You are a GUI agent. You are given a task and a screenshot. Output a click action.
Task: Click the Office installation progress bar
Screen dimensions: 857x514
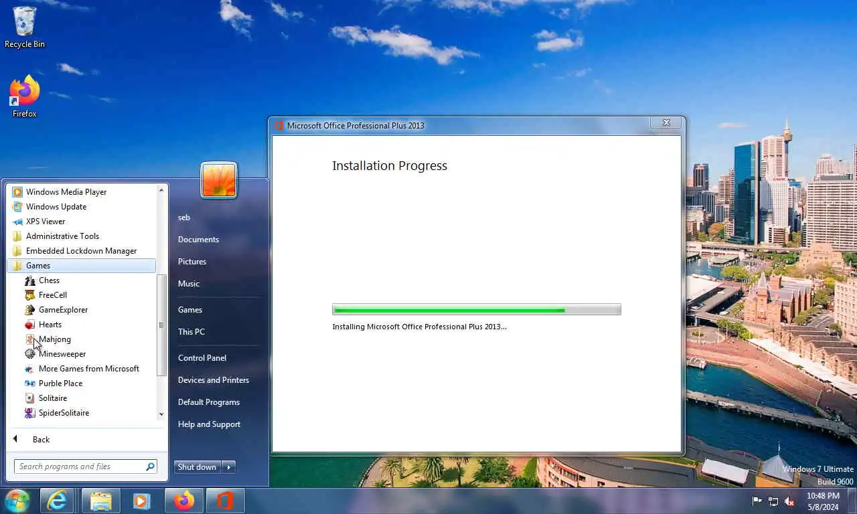click(x=477, y=309)
